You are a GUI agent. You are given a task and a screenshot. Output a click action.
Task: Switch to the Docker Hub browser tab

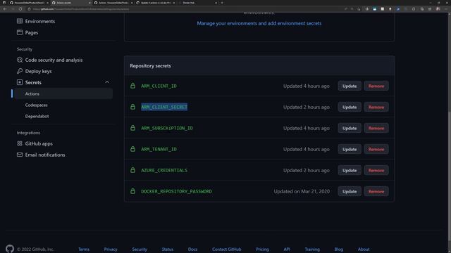[x=197, y=3]
